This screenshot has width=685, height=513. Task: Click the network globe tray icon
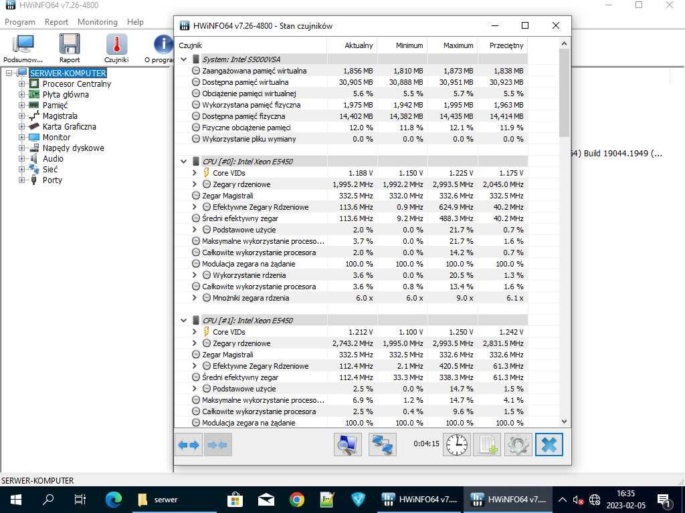(x=595, y=500)
